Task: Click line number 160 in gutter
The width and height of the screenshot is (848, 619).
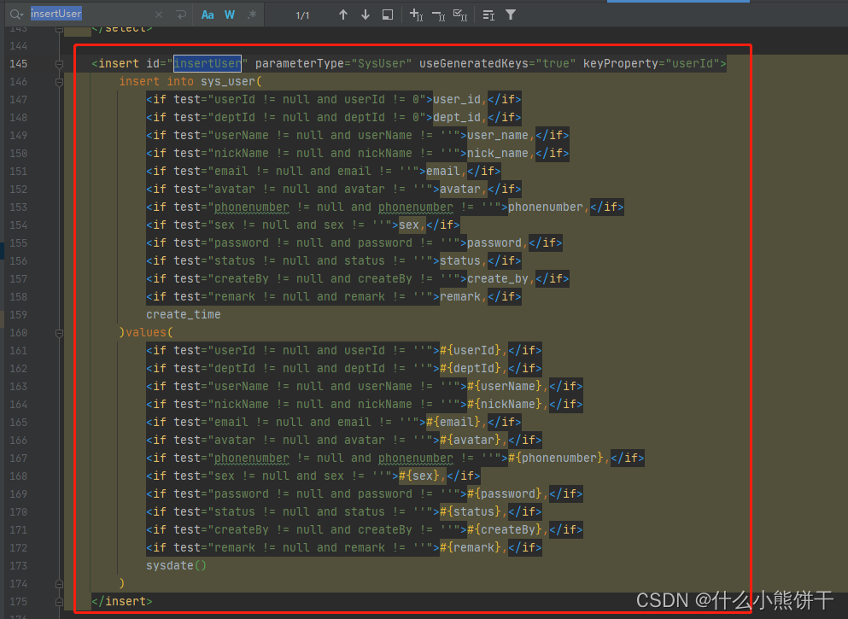Action: tap(19, 333)
